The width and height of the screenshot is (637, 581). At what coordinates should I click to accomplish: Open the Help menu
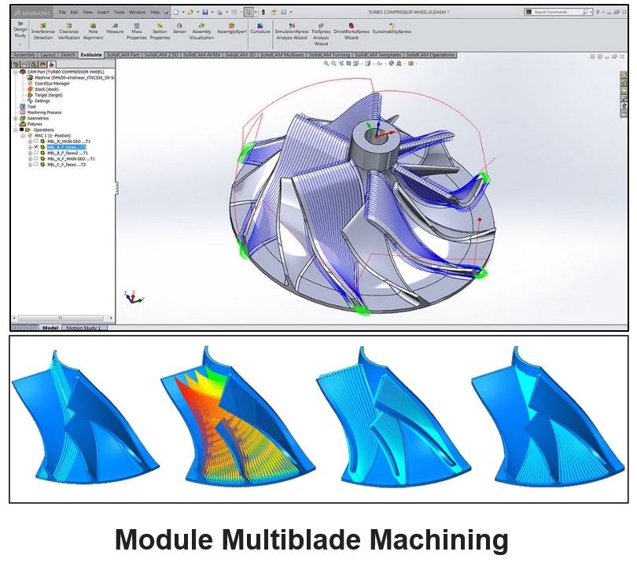(155, 12)
